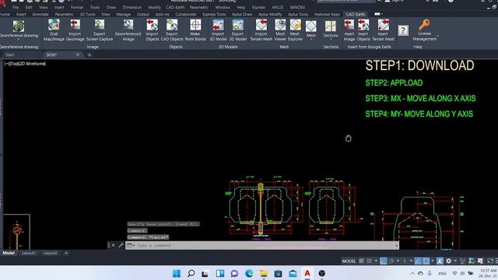The image size is (498, 280).
Task: Open the Import 3D Model tool
Action: [x=218, y=30]
